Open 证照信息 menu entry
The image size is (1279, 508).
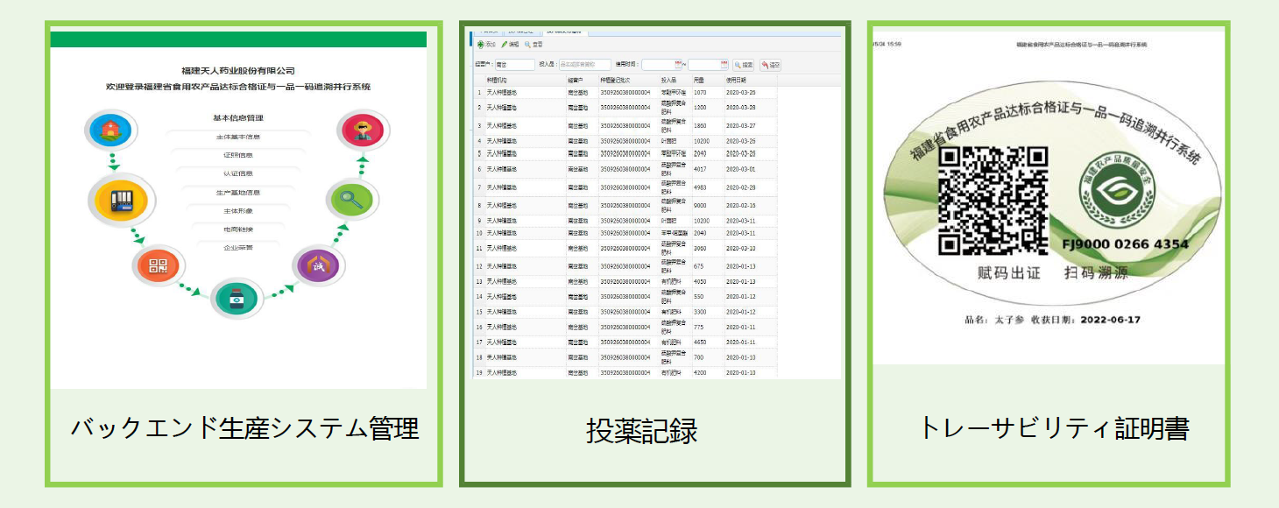tap(238, 155)
